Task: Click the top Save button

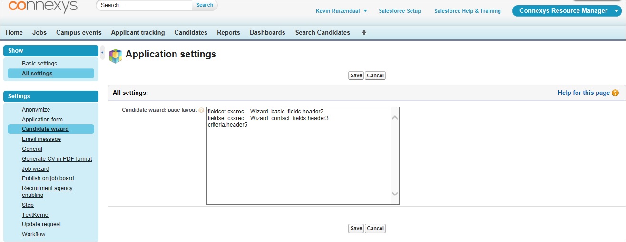Action: 356,75
